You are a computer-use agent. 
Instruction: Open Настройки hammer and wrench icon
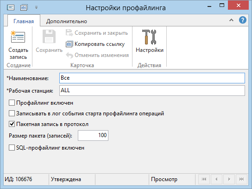click(149, 37)
